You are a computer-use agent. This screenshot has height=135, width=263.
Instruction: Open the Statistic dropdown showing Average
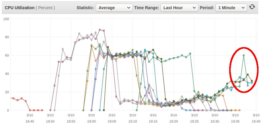tap(114, 8)
